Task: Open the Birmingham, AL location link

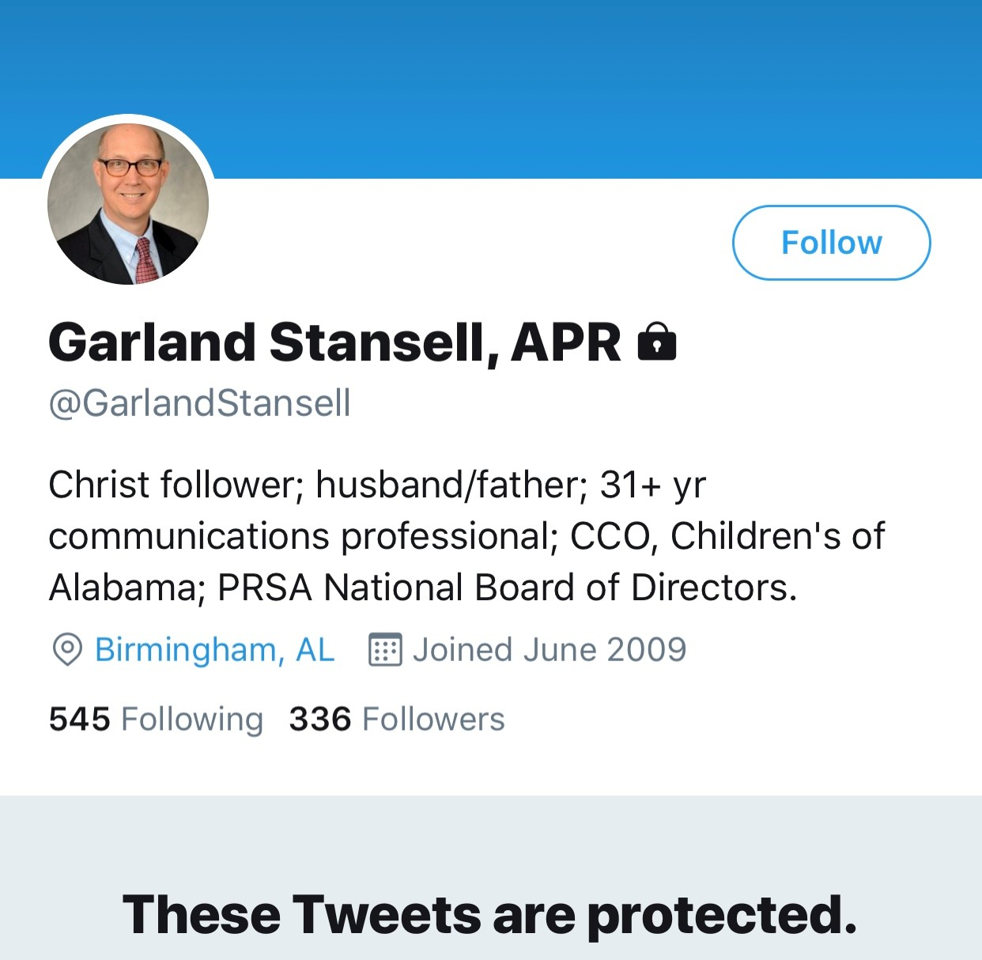Action: (x=214, y=650)
